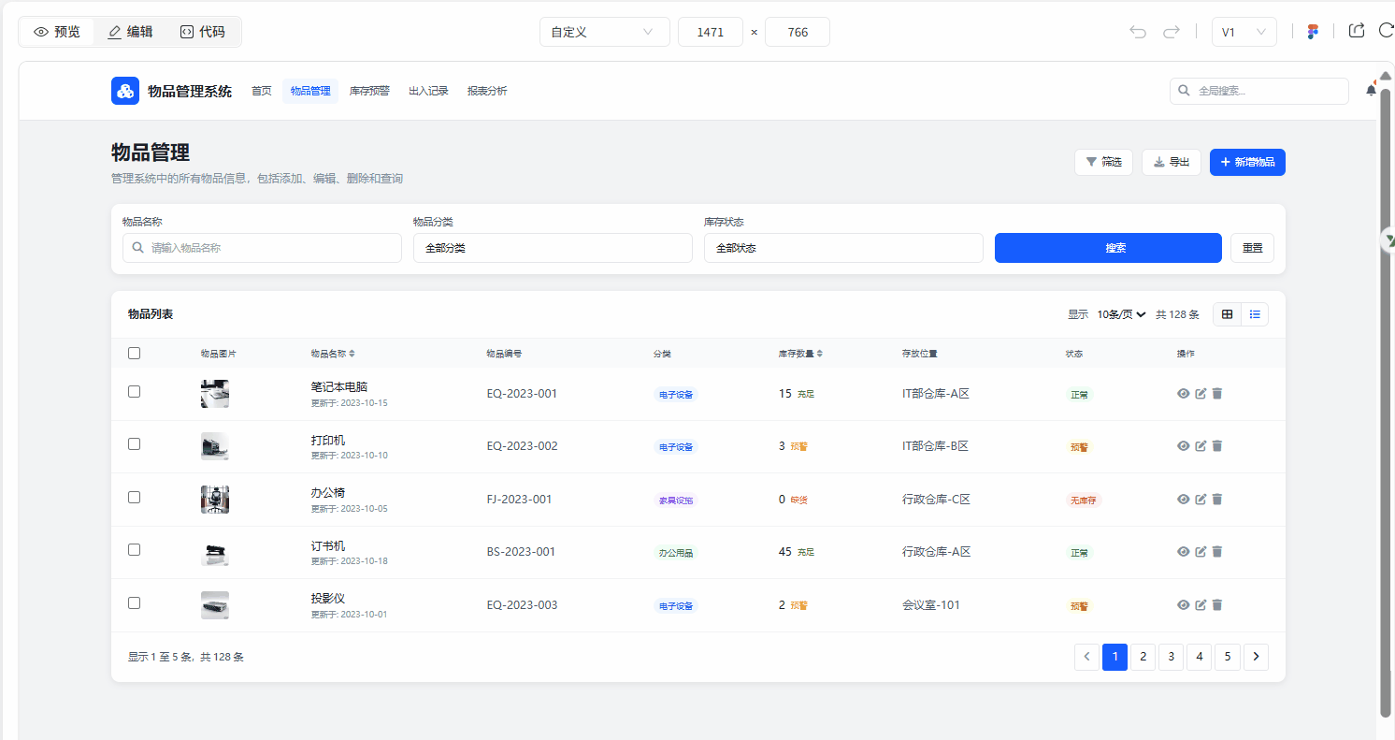
Task: Switch to grid view of item list
Action: 1228,314
